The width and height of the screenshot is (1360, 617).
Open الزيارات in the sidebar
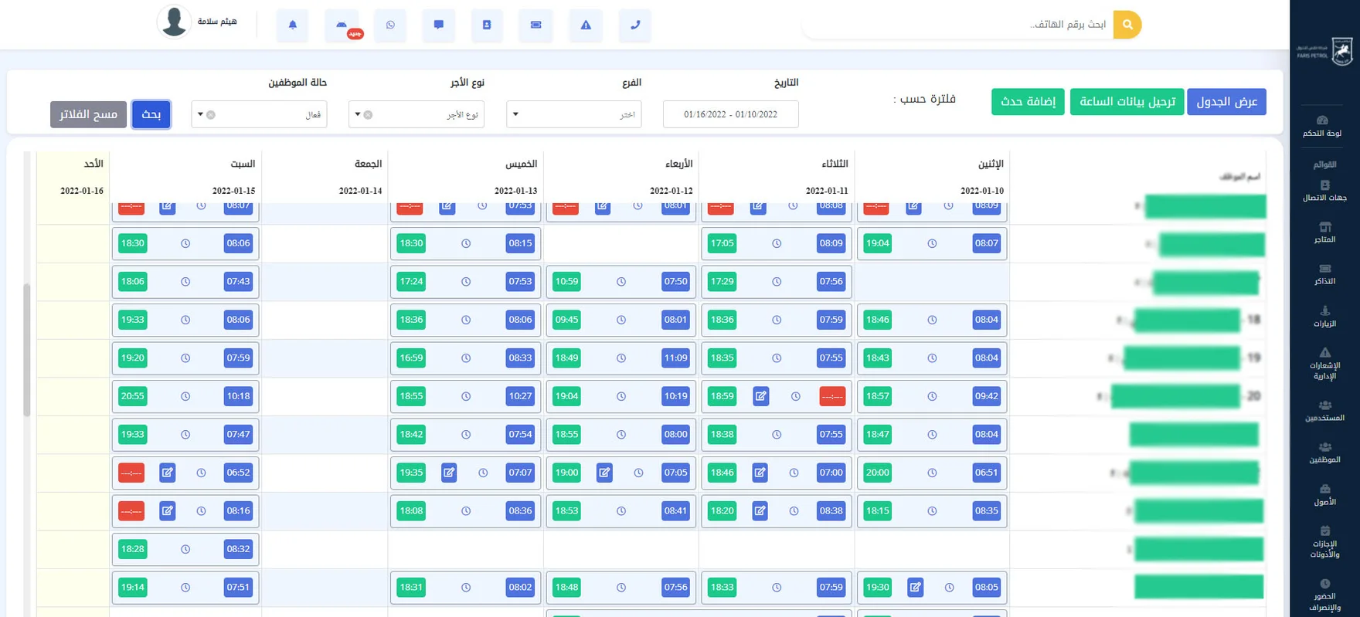pyautogui.click(x=1324, y=317)
